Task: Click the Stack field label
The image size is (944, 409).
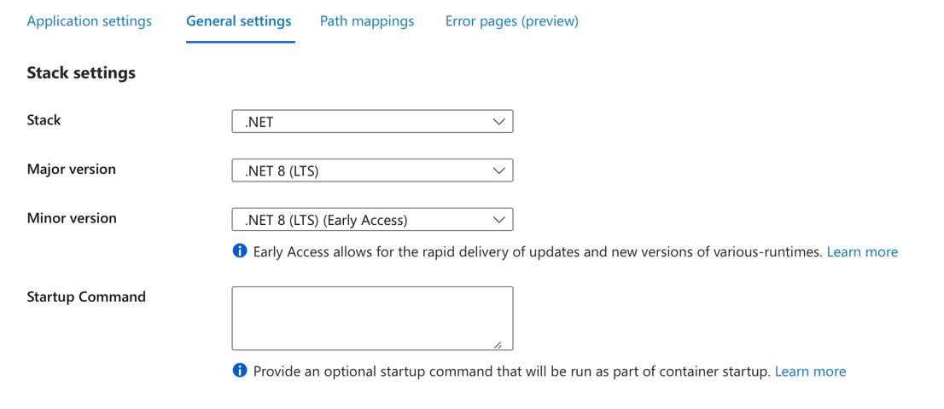Action: (44, 120)
